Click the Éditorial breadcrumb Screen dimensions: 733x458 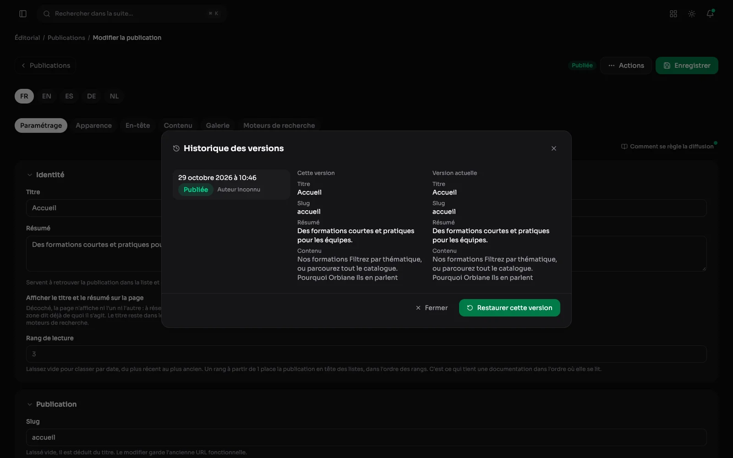[x=27, y=38]
